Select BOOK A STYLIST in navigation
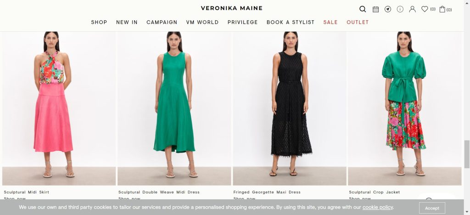Image resolution: width=470 pixels, height=215 pixels. (x=291, y=22)
